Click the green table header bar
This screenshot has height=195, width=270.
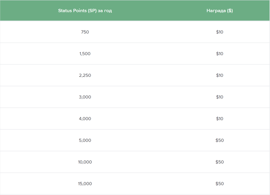(135, 10)
